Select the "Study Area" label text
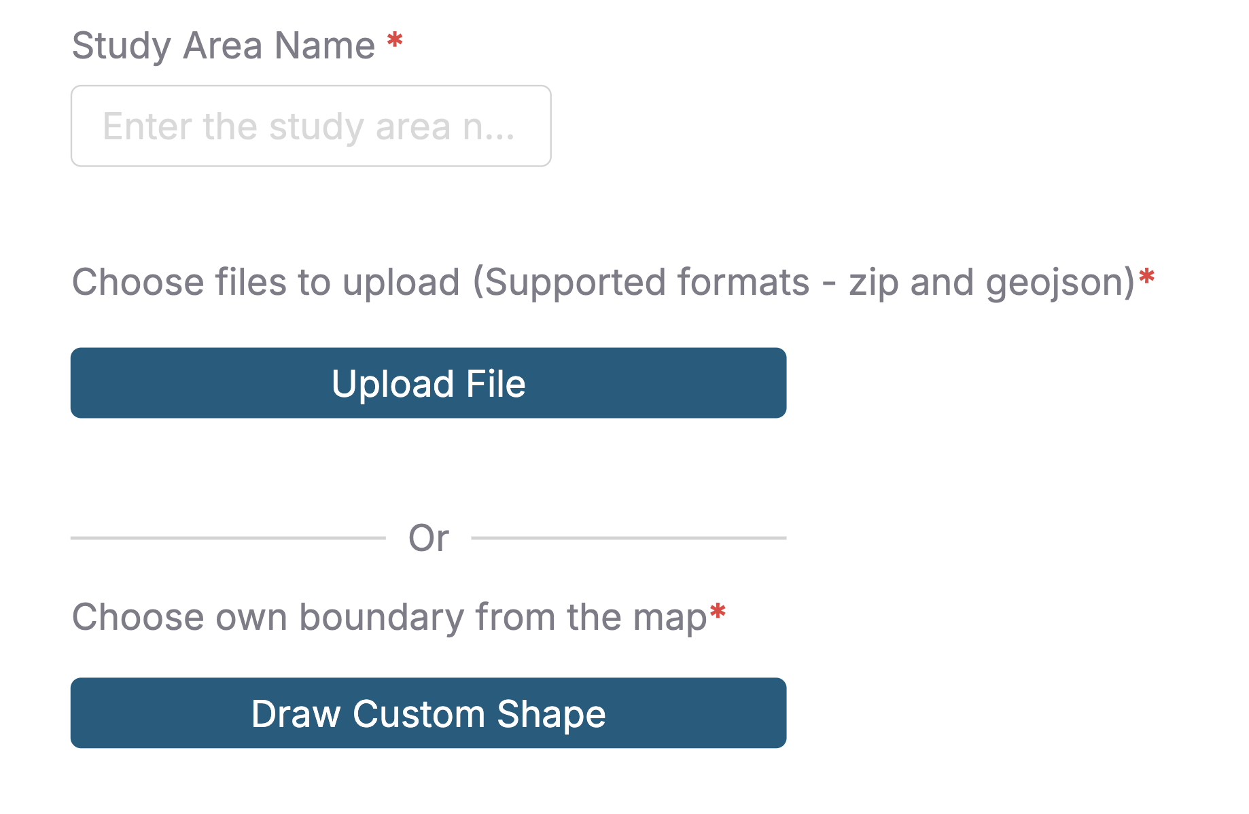The width and height of the screenshot is (1249, 814). tap(167, 46)
